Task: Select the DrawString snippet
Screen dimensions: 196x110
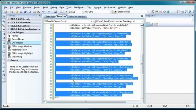Action: click(24, 57)
